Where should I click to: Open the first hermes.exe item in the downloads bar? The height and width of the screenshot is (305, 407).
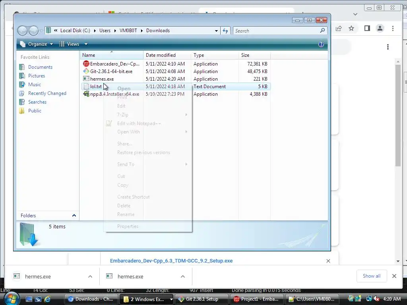(38, 276)
